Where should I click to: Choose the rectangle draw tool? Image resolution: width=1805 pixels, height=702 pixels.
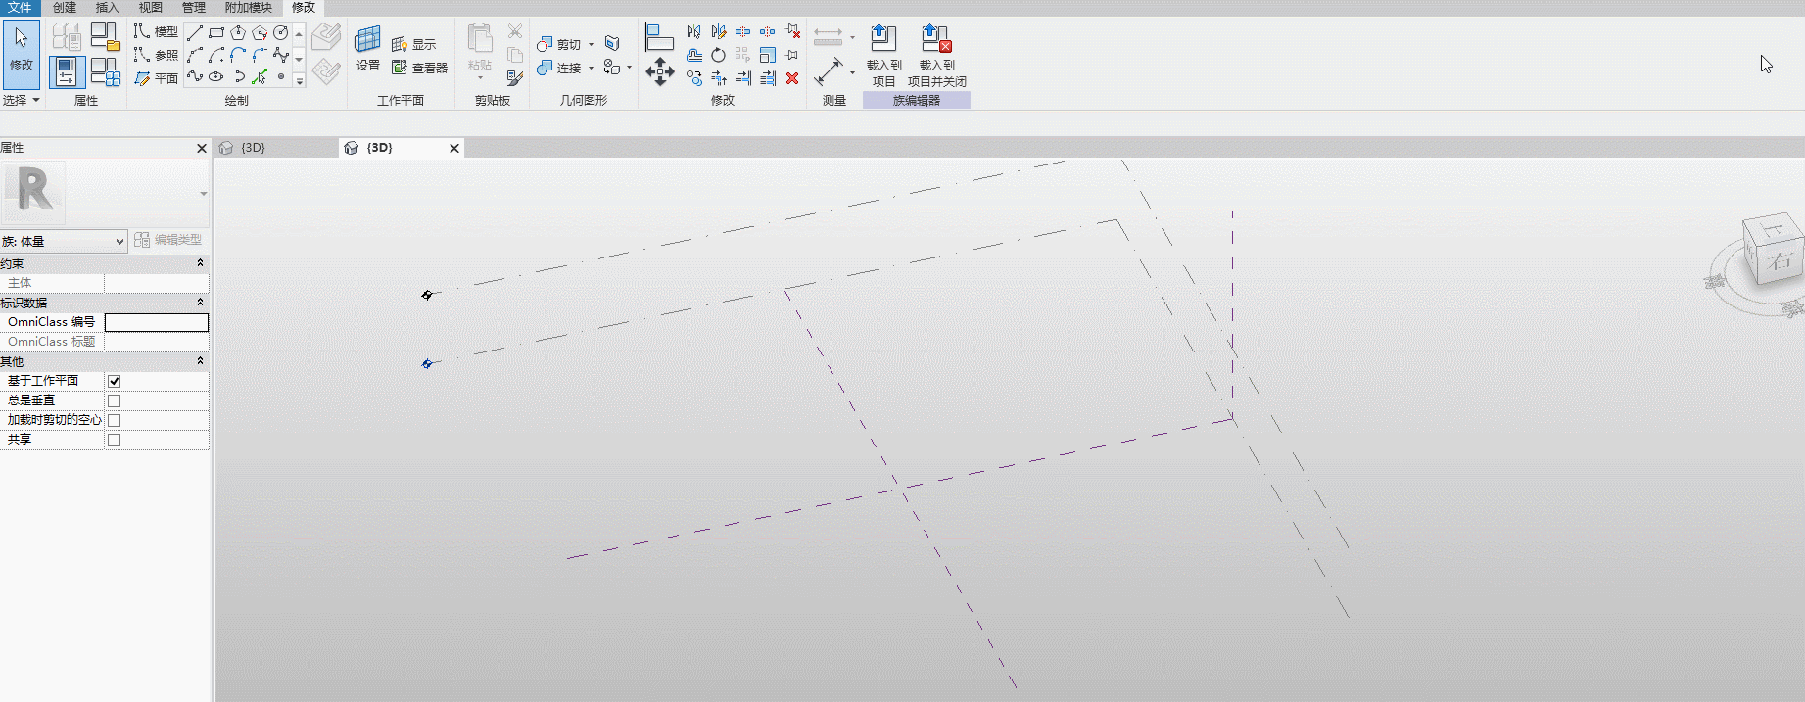pyautogui.click(x=216, y=33)
